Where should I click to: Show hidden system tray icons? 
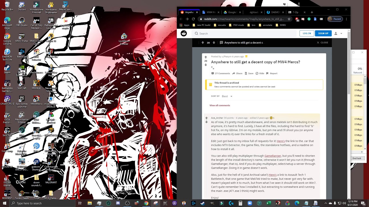pos(326,203)
